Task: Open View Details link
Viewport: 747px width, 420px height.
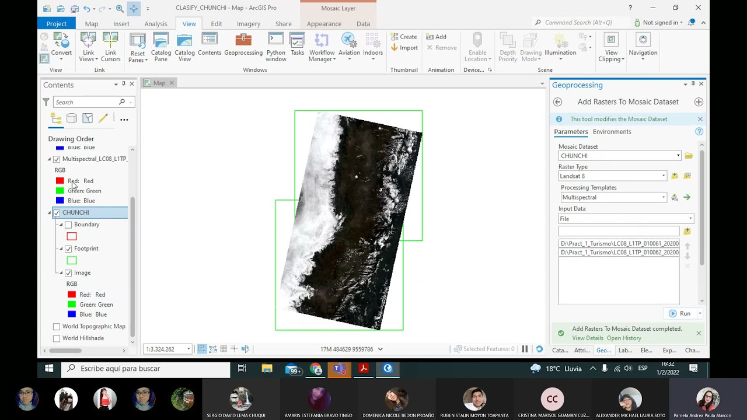Action: pos(588,338)
